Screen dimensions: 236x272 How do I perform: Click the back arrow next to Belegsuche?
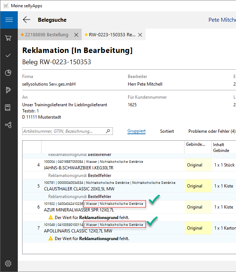pos(27,20)
